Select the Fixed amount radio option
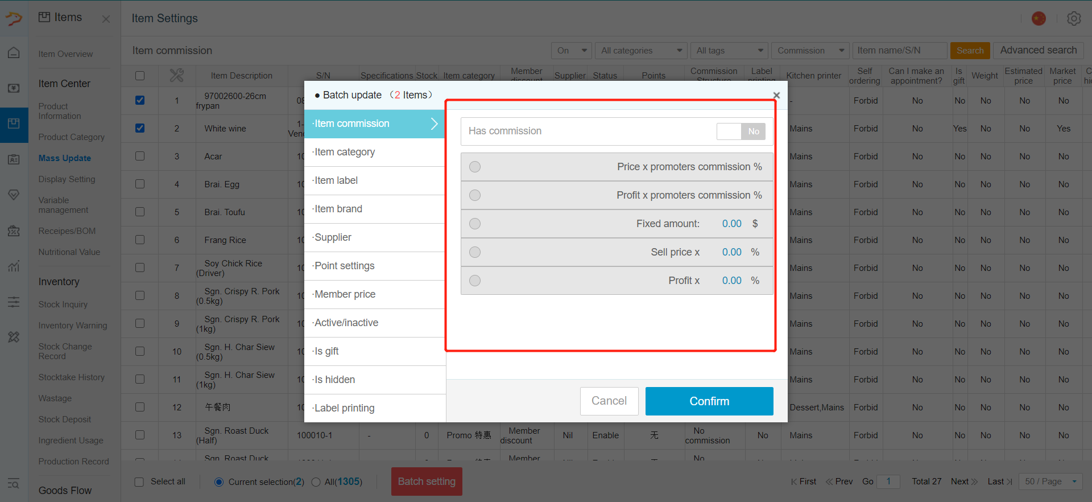Image resolution: width=1092 pixels, height=502 pixels. (x=475, y=224)
